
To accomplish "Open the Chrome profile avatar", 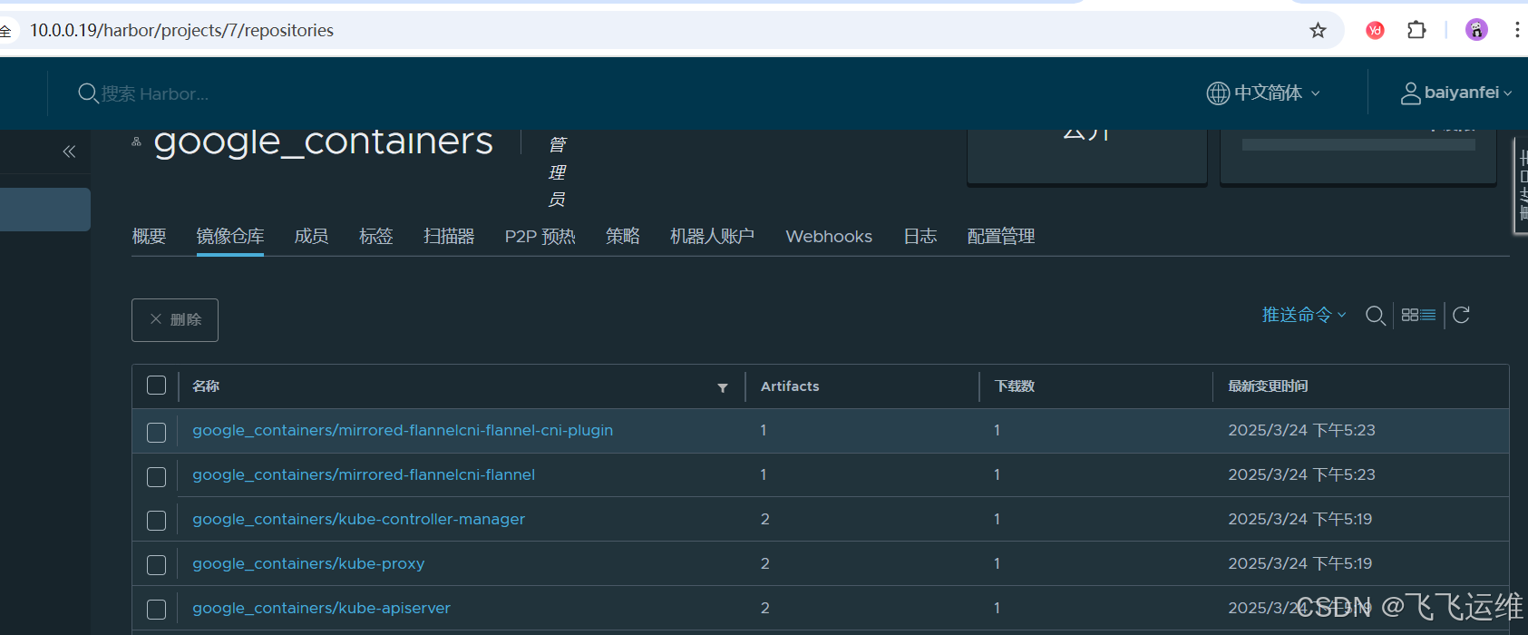I will pyautogui.click(x=1476, y=30).
